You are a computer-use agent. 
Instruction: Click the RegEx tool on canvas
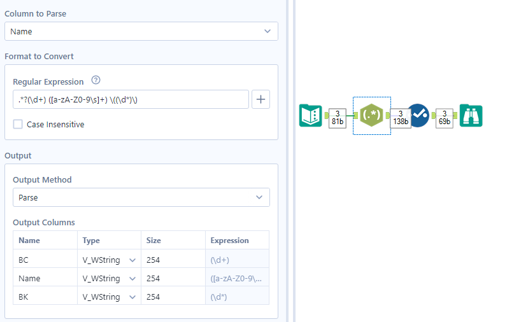pyautogui.click(x=371, y=116)
